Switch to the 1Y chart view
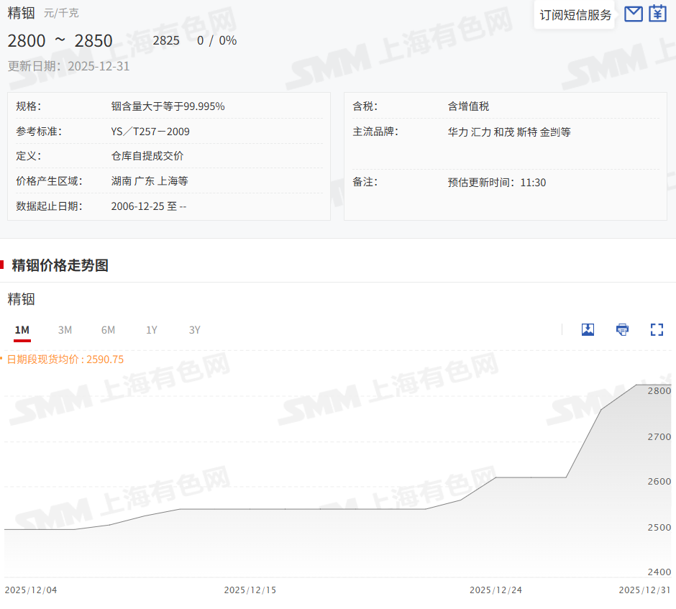676x609 pixels. coord(151,330)
